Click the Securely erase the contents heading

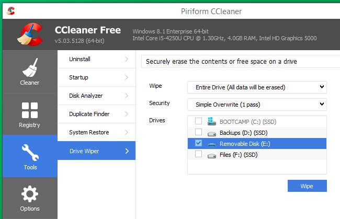[x=221, y=62]
